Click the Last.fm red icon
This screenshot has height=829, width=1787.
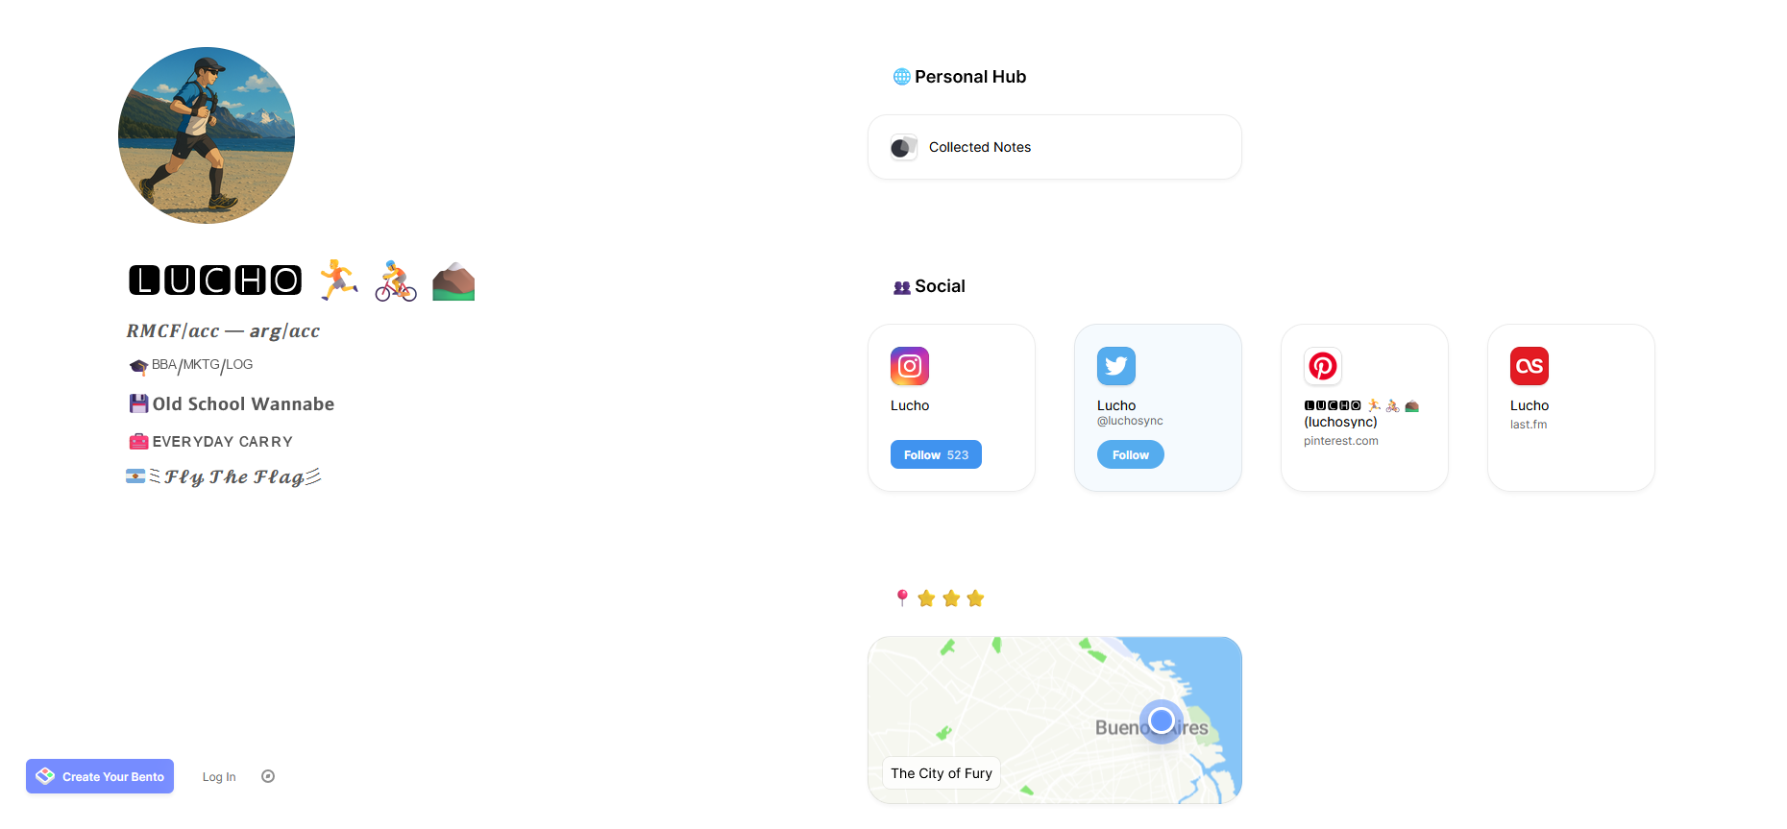tap(1529, 366)
